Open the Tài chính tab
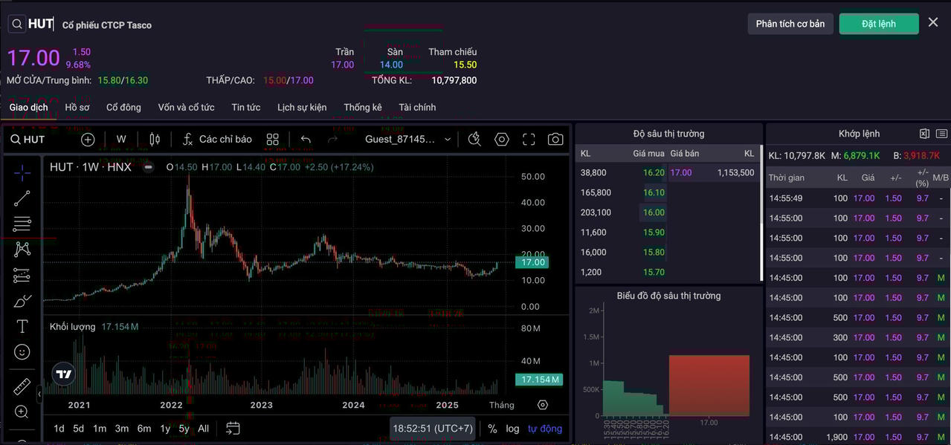Screen dimensions: 951x445 tap(417, 108)
